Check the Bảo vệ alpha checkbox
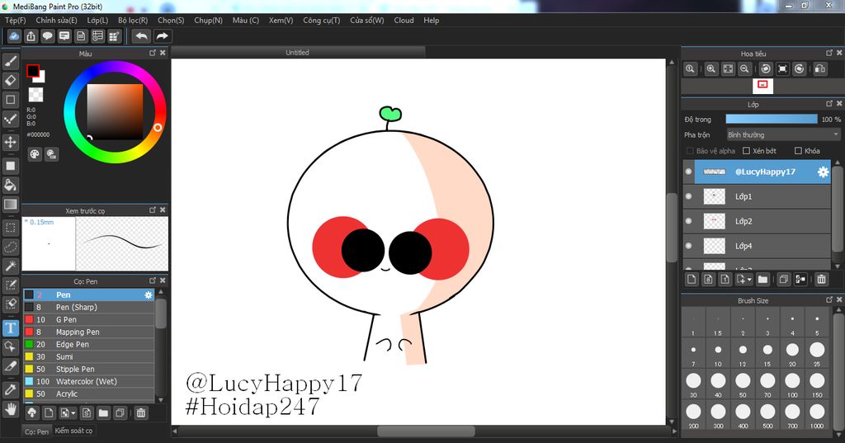Screen dimensions: 845x443 tap(690, 151)
